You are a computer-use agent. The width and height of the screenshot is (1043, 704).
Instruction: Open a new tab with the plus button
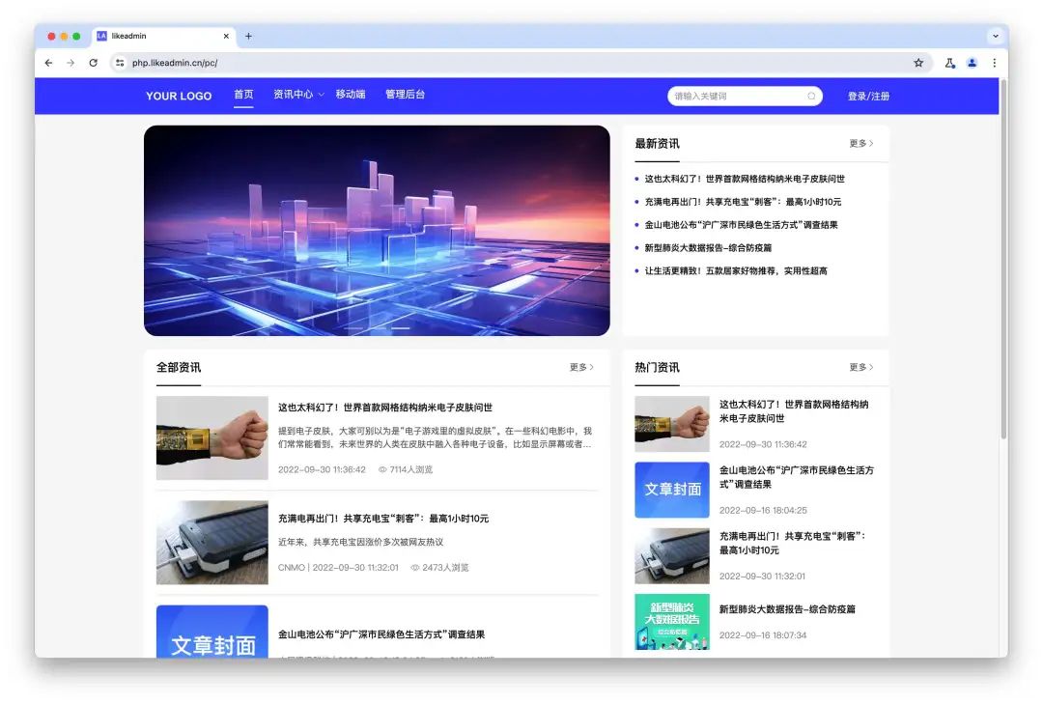click(x=248, y=36)
